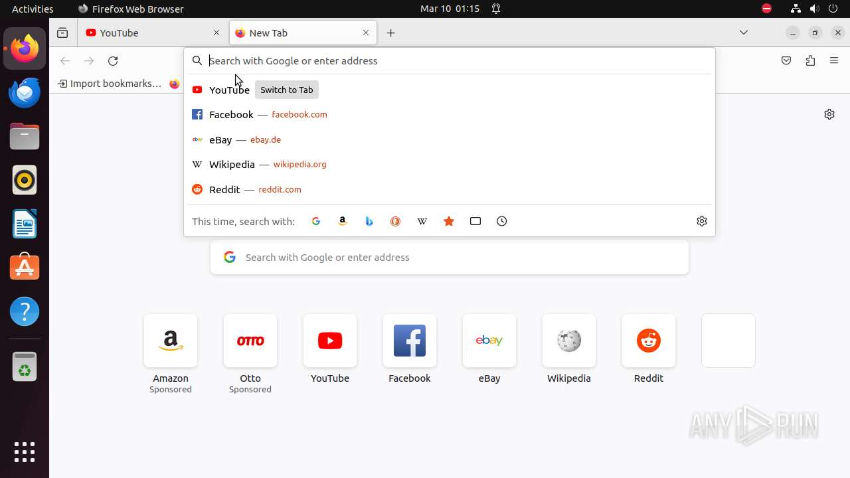
Task: Open a new tab with plus button
Action: click(391, 33)
